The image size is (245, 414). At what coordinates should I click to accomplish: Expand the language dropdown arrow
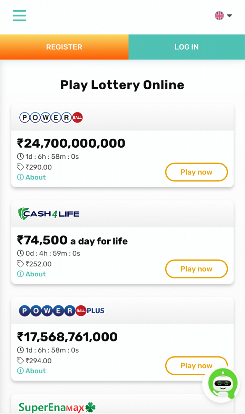tap(229, 16)
